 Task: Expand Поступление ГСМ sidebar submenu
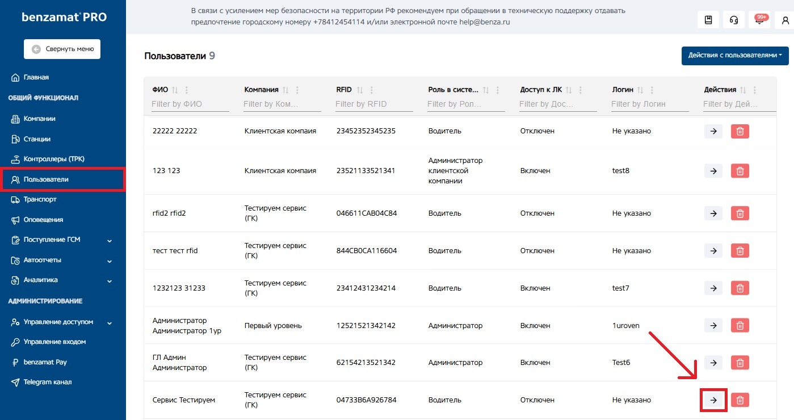coord(110,240)
